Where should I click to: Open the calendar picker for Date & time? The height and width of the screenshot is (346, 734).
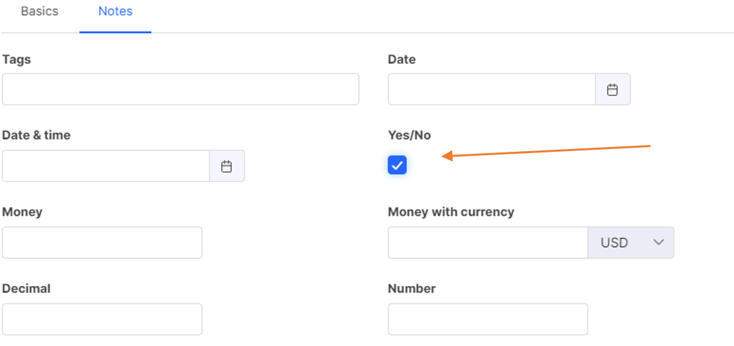[x=226, y=167]
